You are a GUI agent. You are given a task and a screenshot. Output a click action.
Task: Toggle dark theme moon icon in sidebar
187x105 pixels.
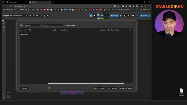pos(4,94)
